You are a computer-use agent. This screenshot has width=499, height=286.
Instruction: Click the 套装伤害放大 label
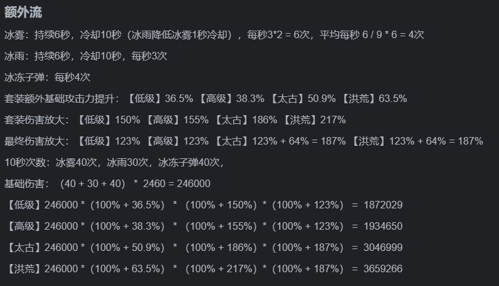click(38, 120)
